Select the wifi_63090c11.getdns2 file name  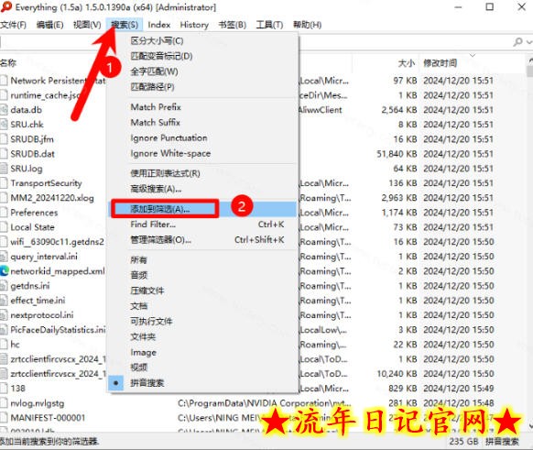click(57, 242)
